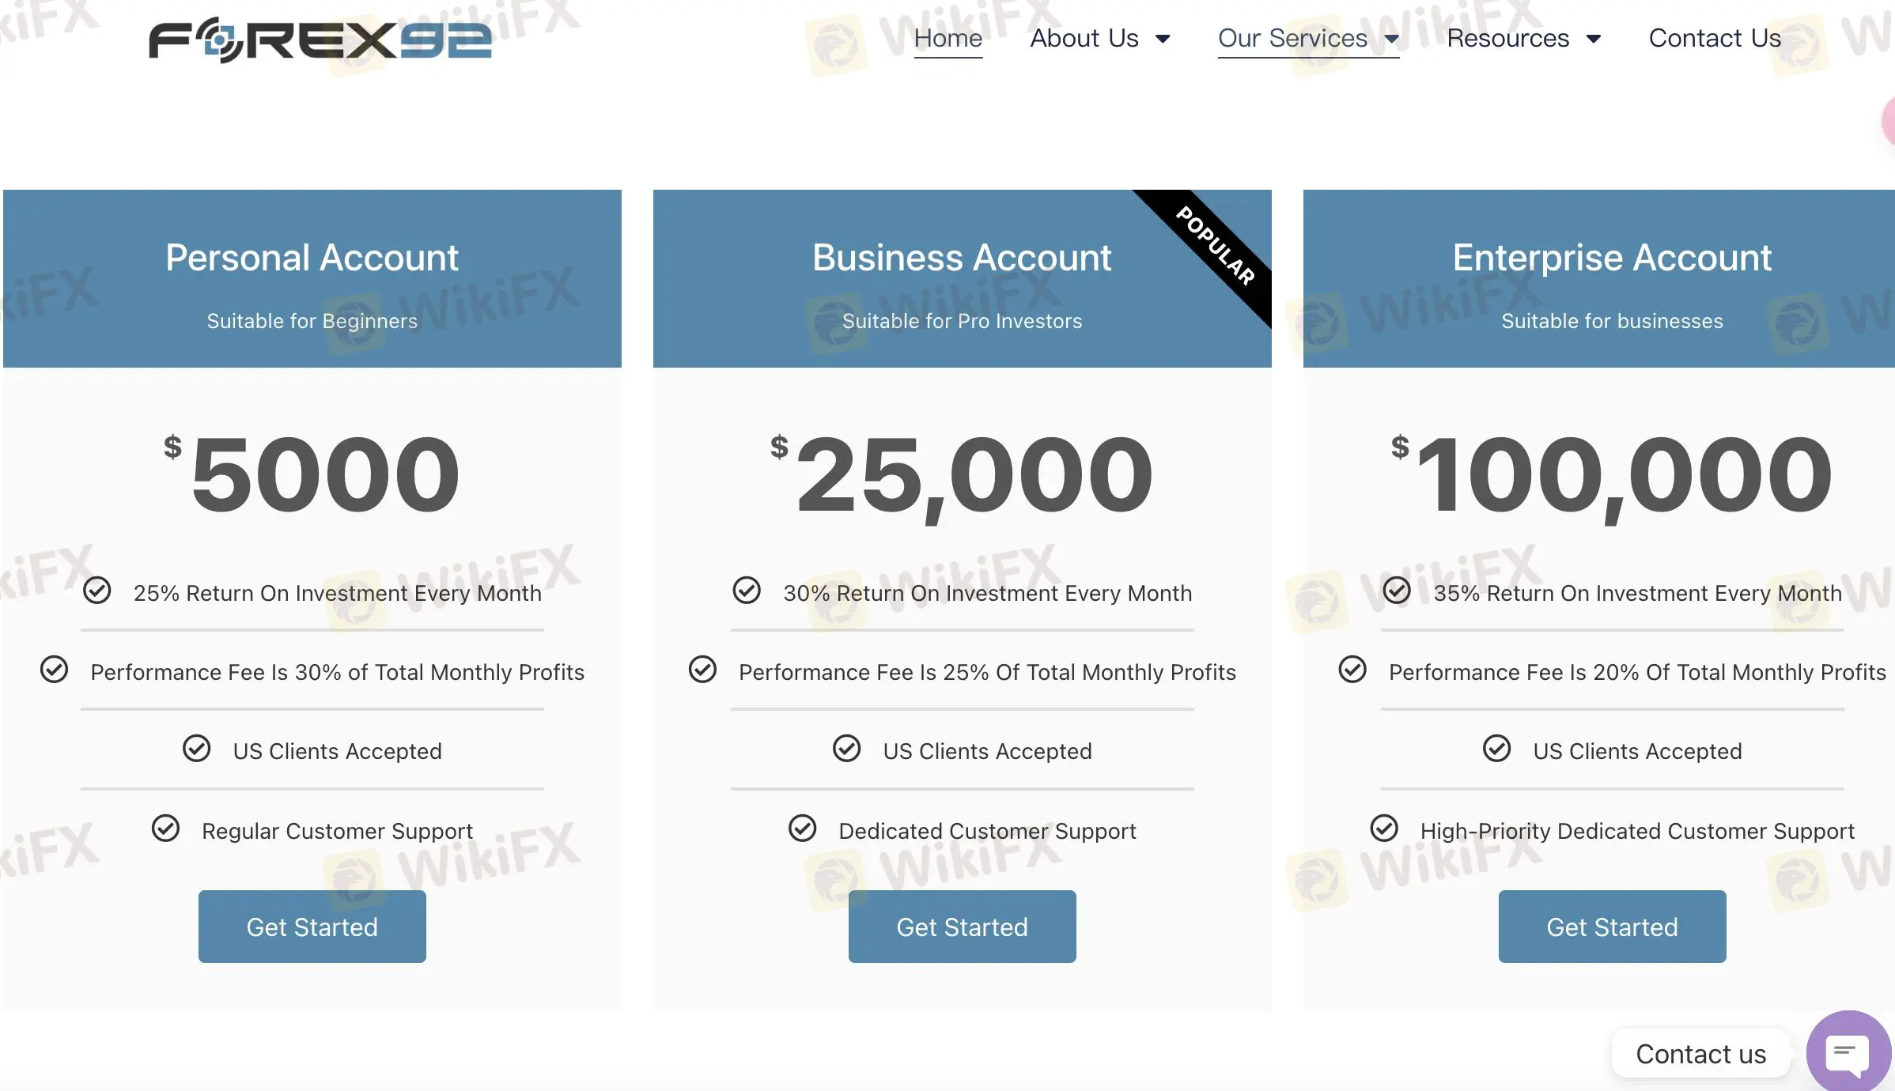Click checkmark icon beside 35% Return On Investment

(x=1397, y=591)
